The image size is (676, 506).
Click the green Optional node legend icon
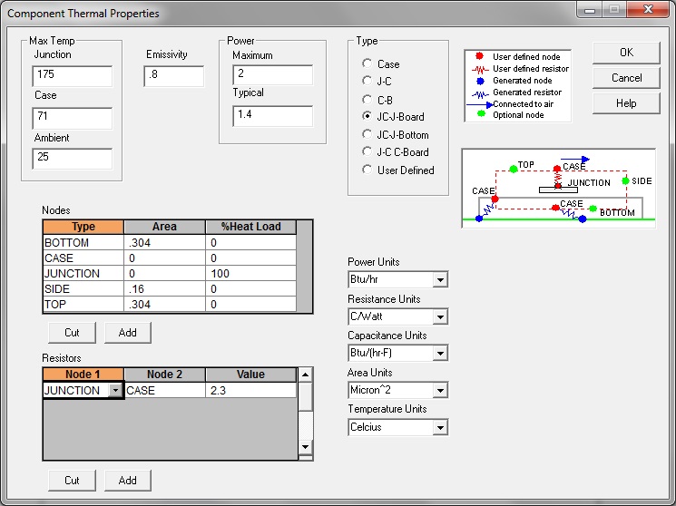[x=481, y=113]
